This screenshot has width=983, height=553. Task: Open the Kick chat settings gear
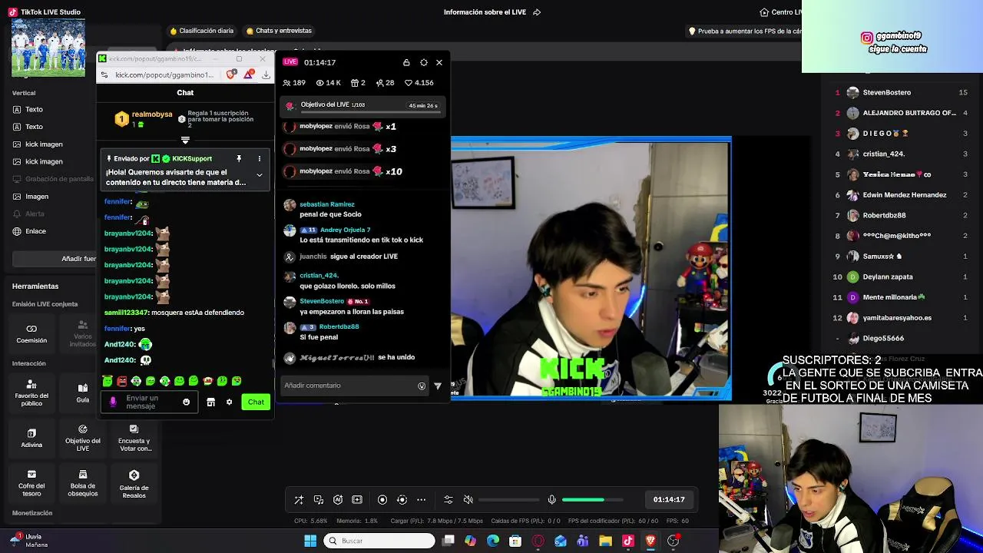pos(229,402)
